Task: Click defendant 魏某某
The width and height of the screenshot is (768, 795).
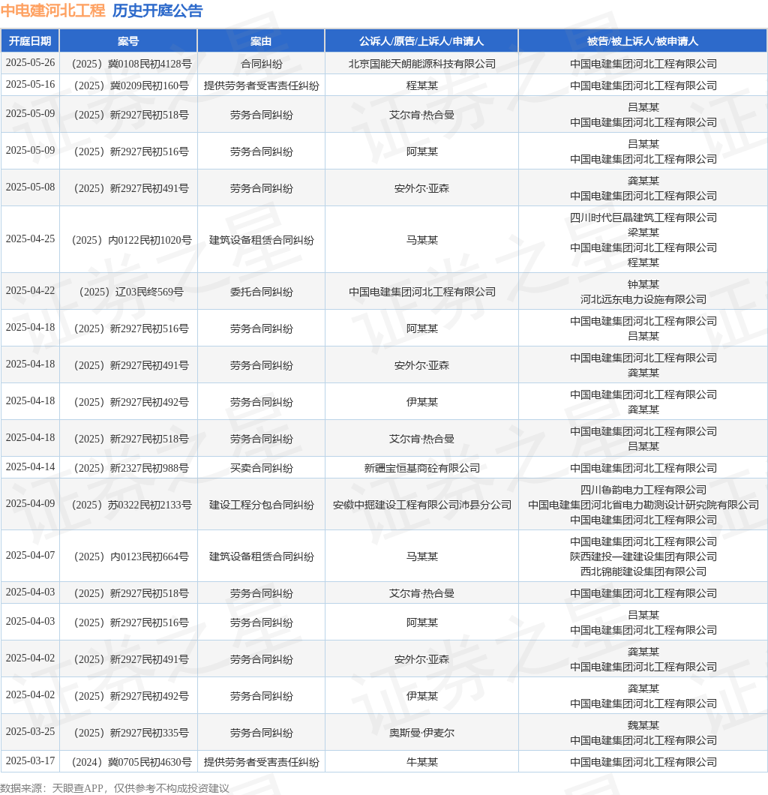Action: point(643,725)
